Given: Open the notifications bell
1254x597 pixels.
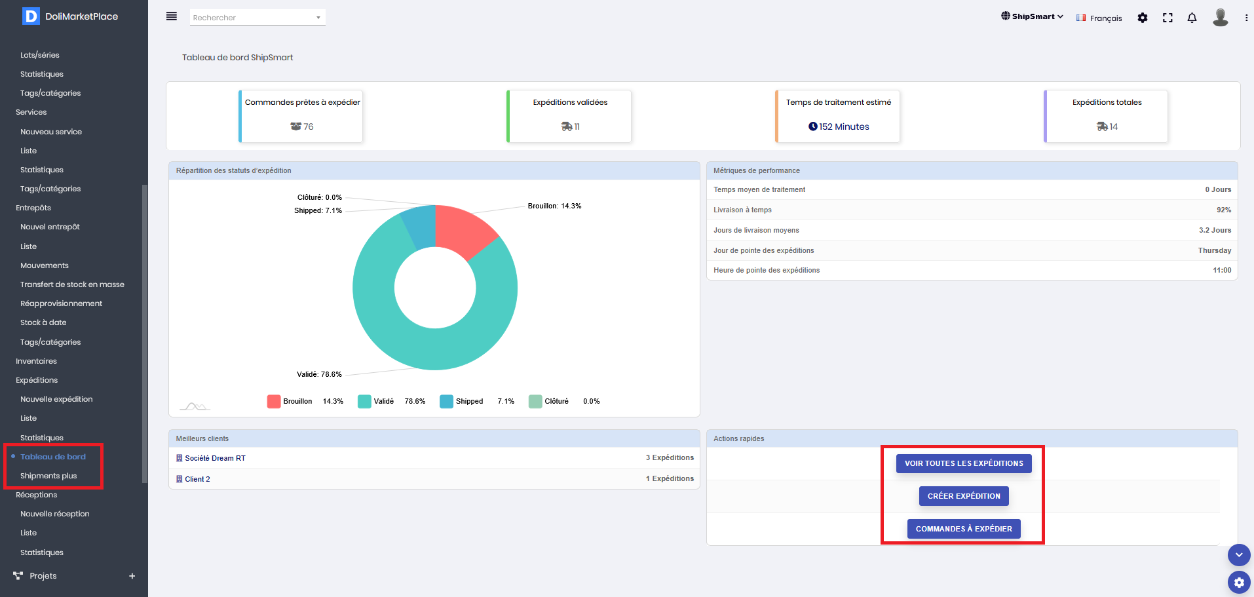Looking at the screenshot, I should [x=1192, y=18].
